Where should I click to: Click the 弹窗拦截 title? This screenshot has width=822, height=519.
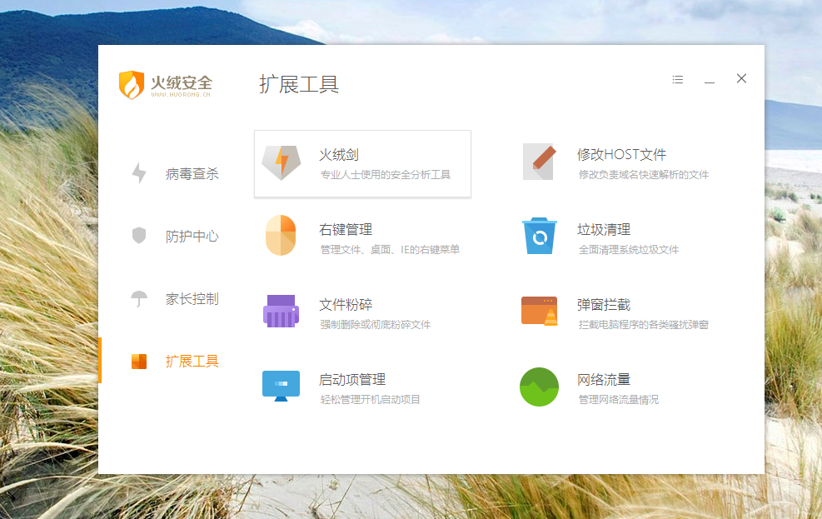(x=604, y=305)
